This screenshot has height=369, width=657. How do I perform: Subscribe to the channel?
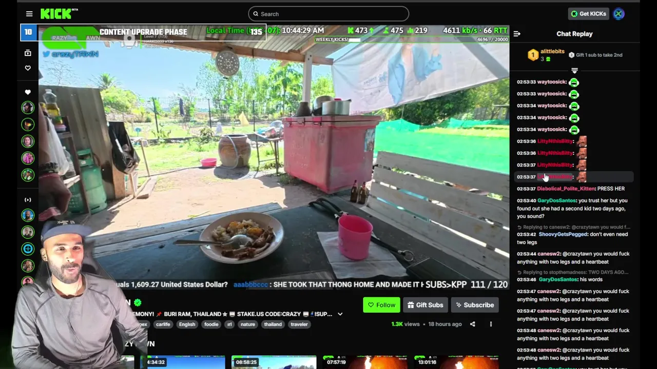[x=475, y=305]
